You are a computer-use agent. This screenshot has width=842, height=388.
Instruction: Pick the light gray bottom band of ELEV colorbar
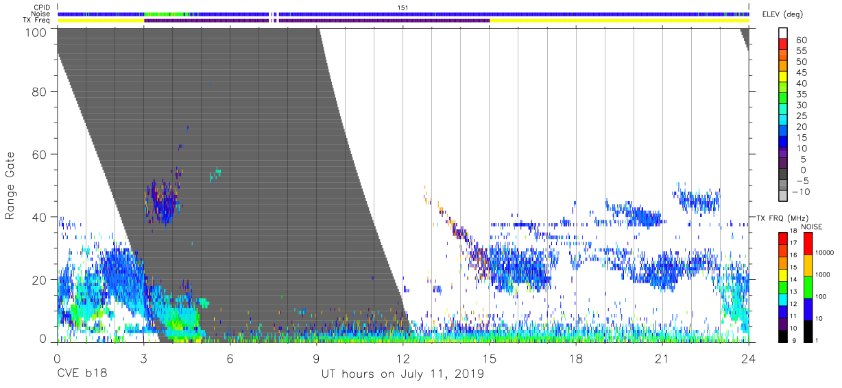click(782, 196)
